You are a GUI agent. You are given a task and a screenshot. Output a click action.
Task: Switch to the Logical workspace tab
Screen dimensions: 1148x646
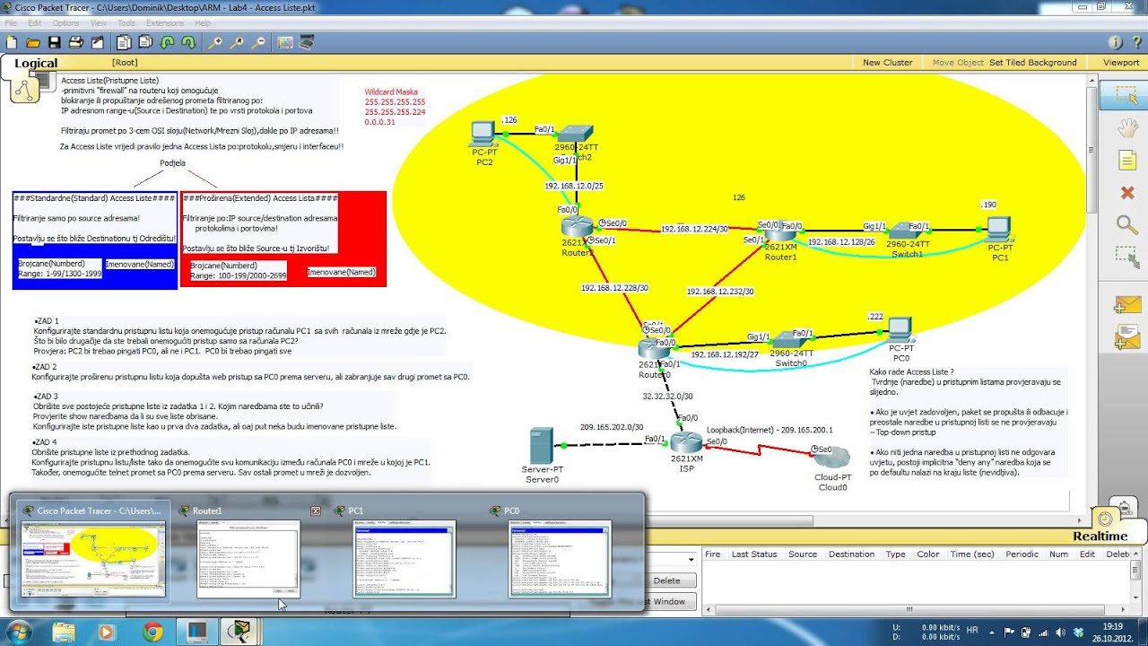click(x=36, y=63)
